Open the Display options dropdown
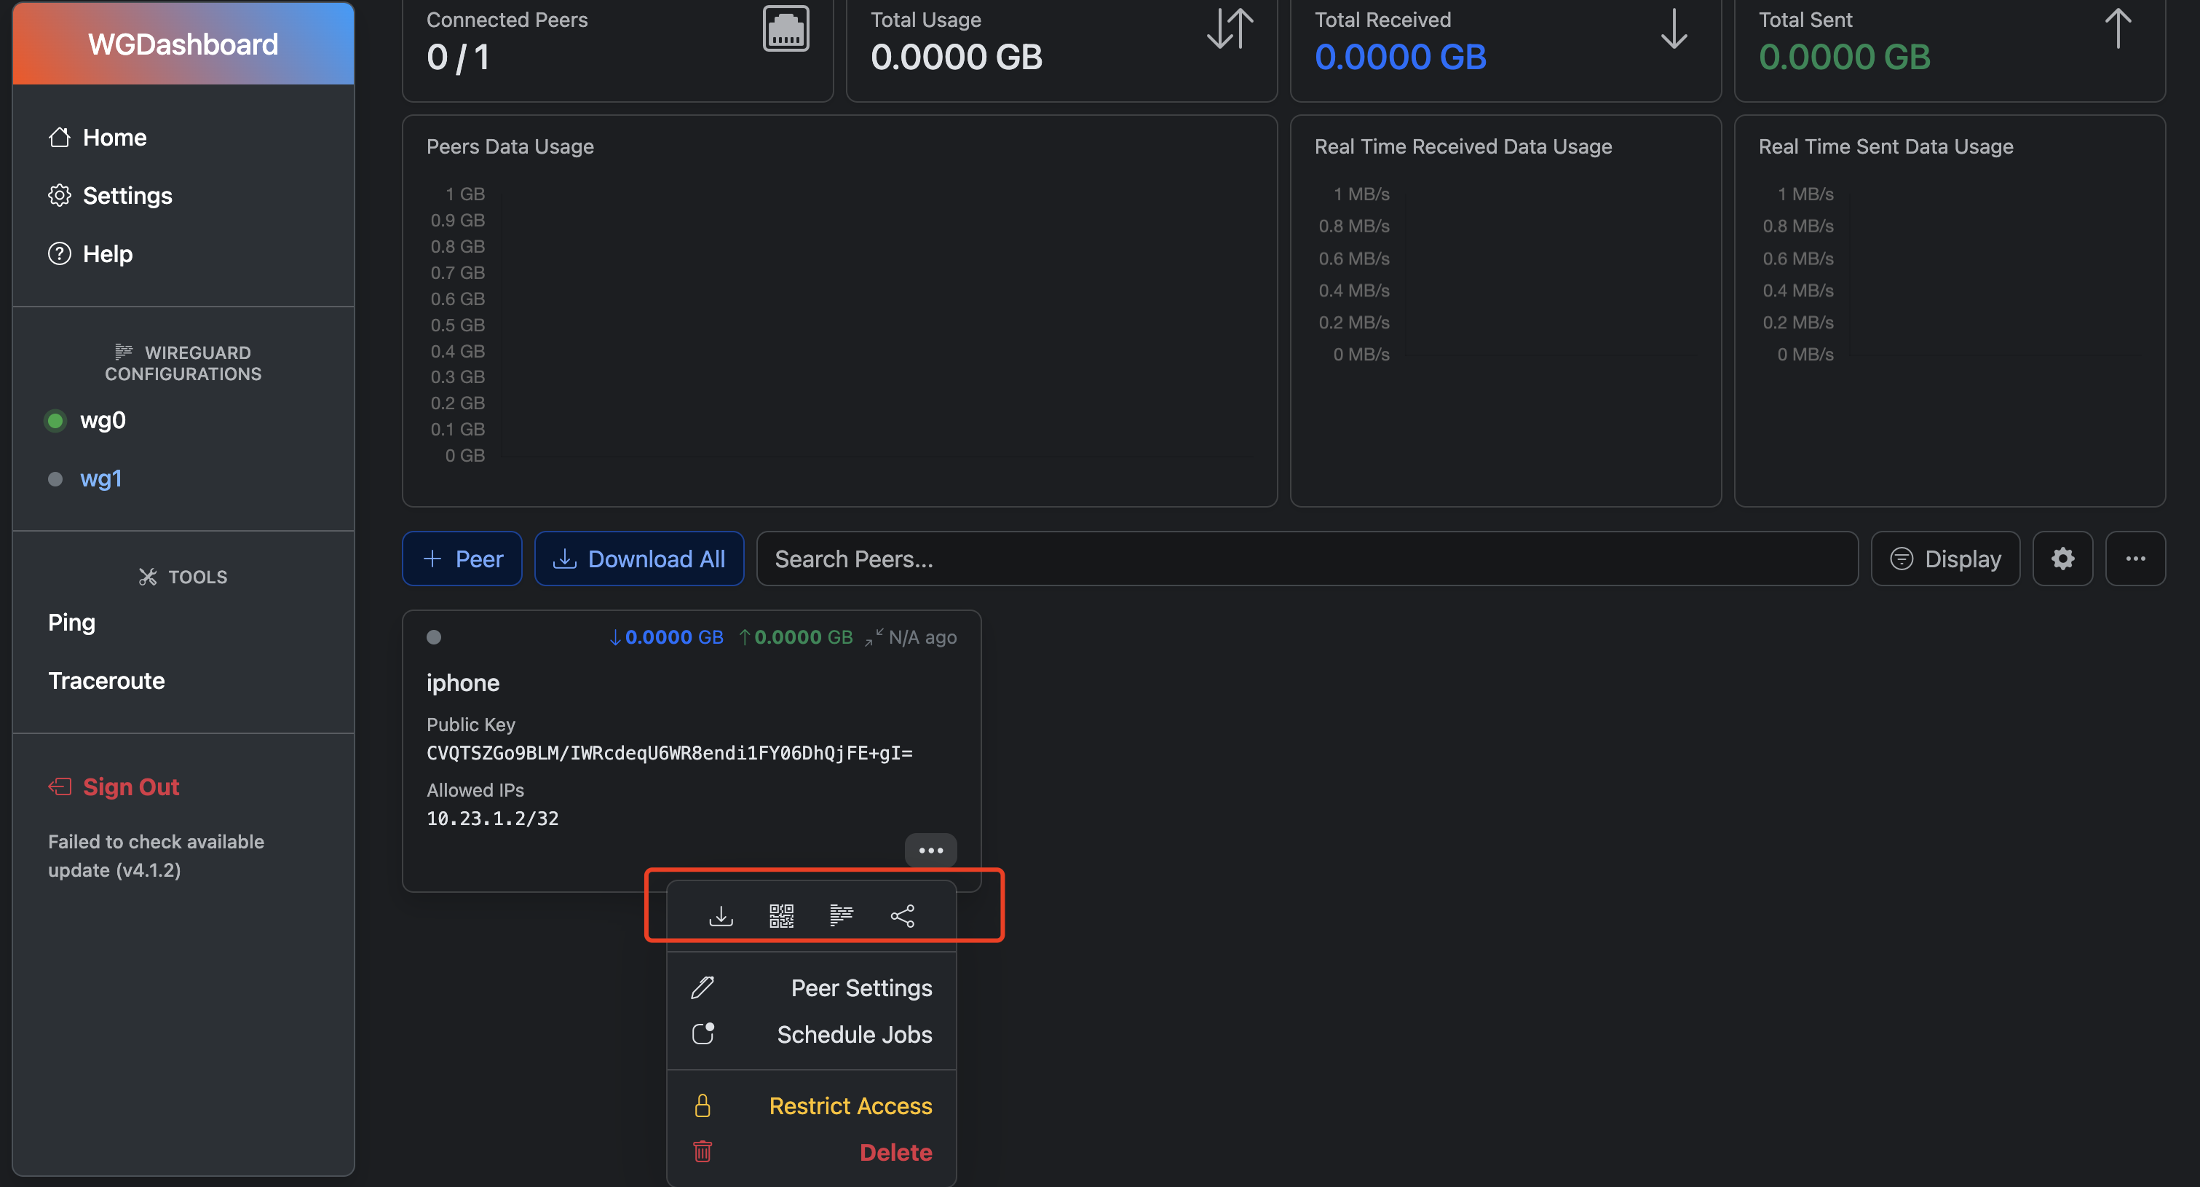 tap(1944, 559)
